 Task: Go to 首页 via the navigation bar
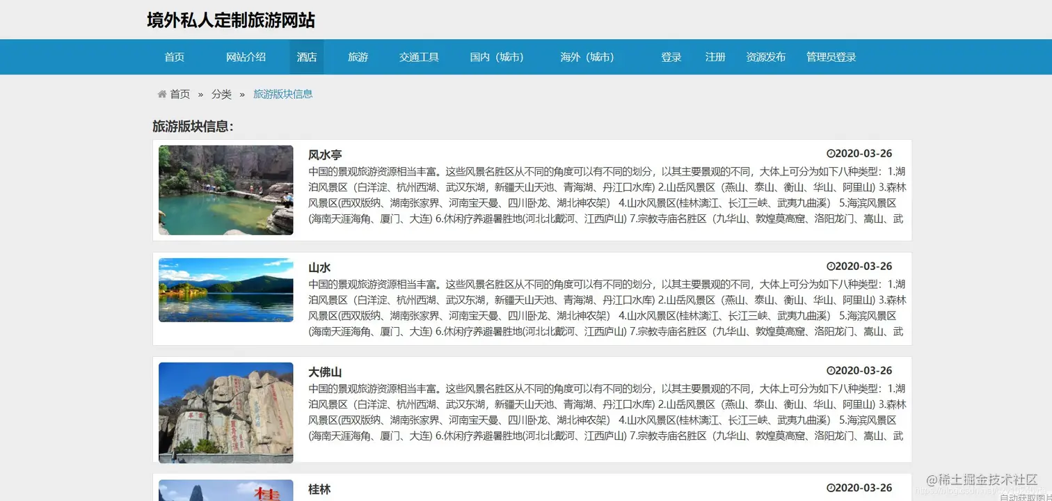coord(174,57)
